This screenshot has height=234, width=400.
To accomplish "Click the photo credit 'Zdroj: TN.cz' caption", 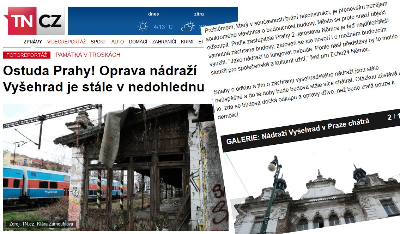I will pyautogui.click(x=41, y=224).
